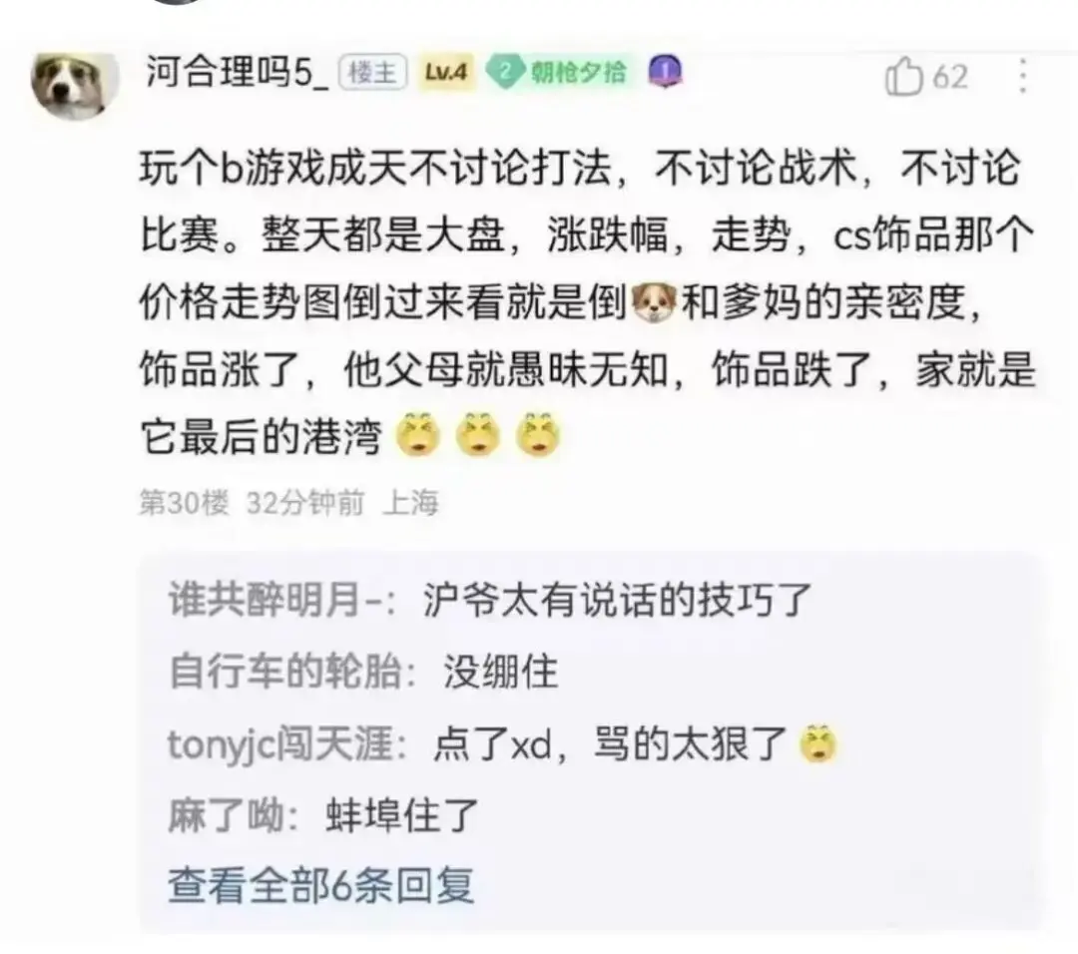Tap the Lv.4 level badge
Screen dimensions: 1078x954
tap(446, 72)
